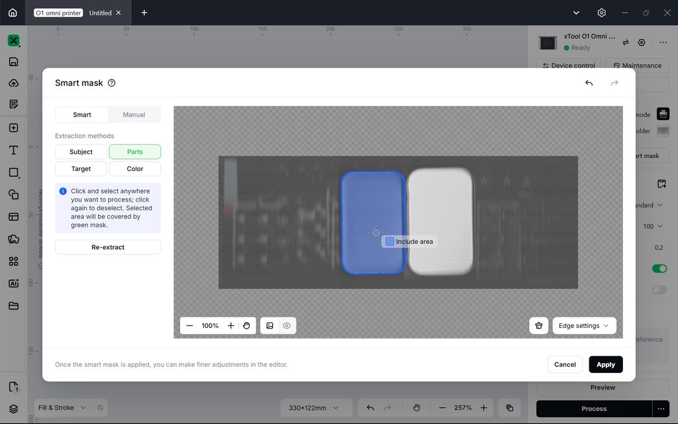Switch to the Smart tab
678x424 pixels.
pyautogui.click(x=82, y=115)
